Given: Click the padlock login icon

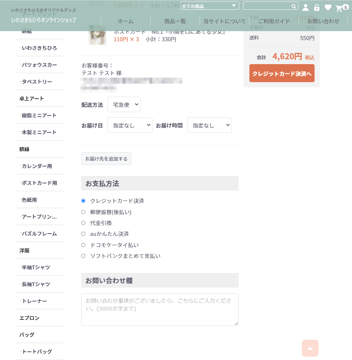Looking at the screenshot, I should [317, 7].
